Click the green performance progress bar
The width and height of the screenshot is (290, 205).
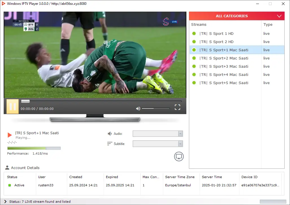[34, 148]
